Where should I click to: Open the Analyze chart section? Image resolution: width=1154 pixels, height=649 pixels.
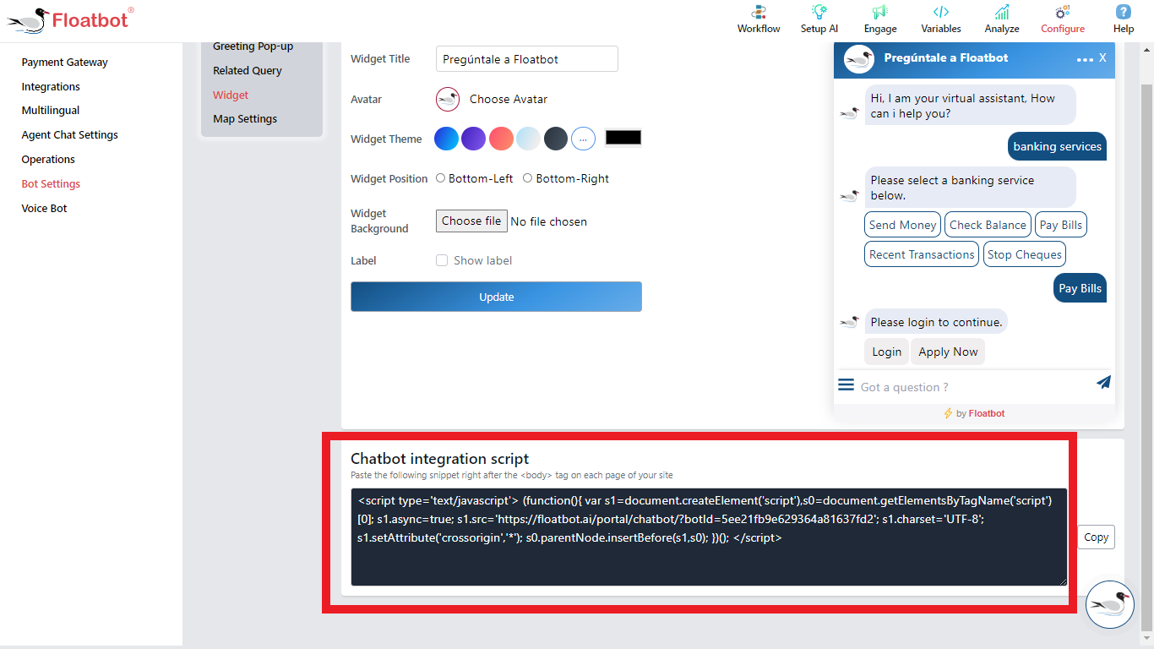1002,19
